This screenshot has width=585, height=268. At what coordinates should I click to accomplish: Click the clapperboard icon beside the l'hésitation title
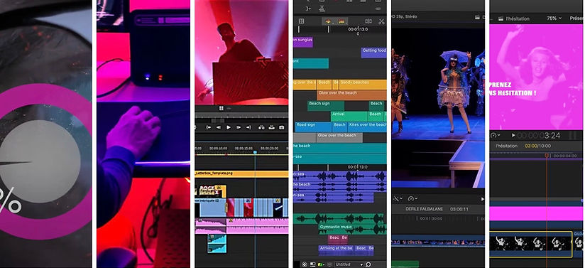coord(501,18)
